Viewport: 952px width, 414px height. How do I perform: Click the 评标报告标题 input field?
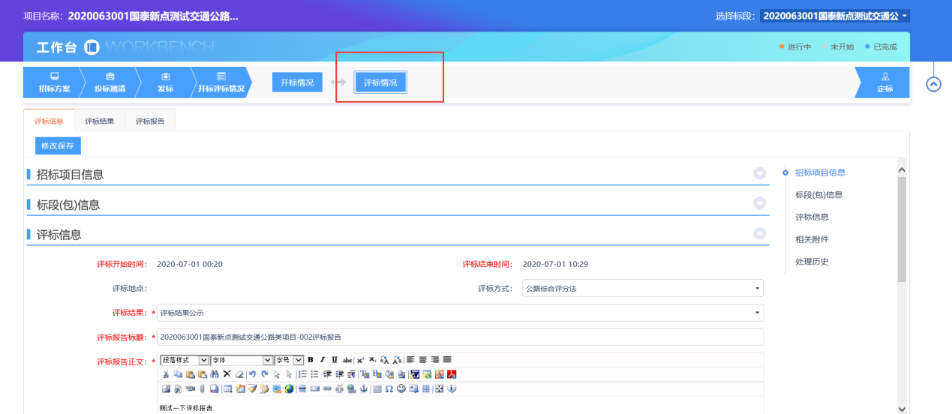[x=460, y=337]
